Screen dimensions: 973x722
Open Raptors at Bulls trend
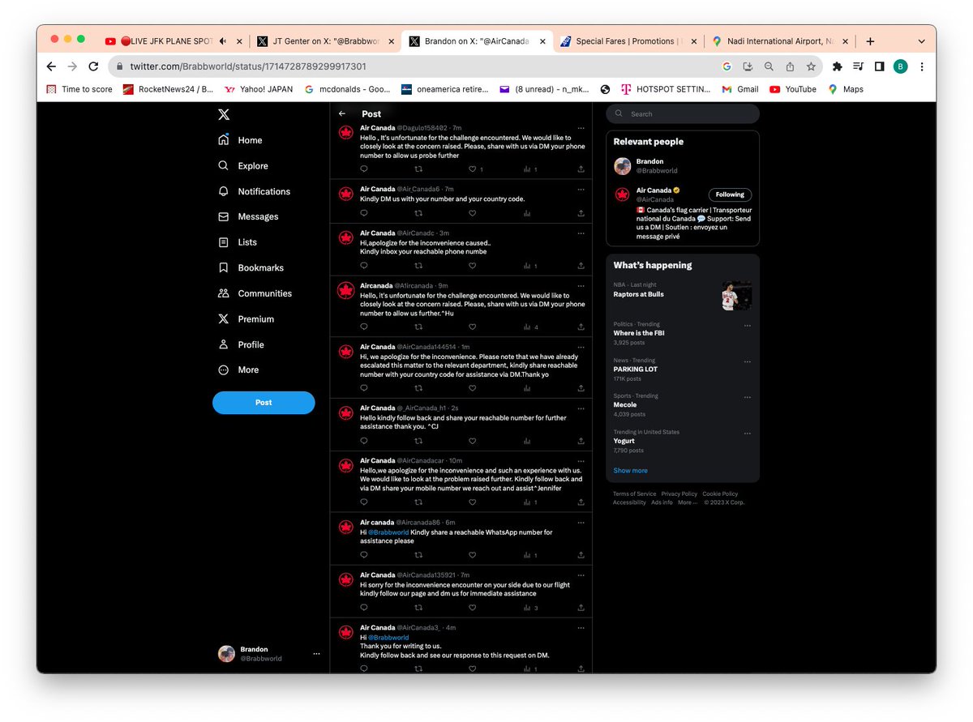click(683, 296)
